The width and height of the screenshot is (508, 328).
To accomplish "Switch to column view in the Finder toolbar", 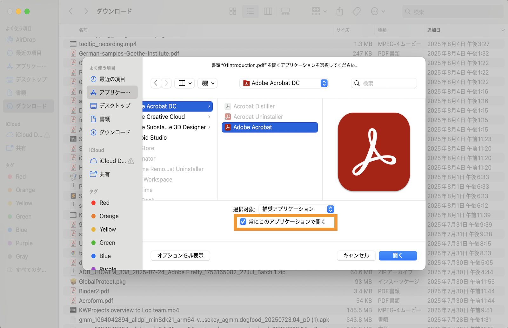I will (x=268, y=11).
